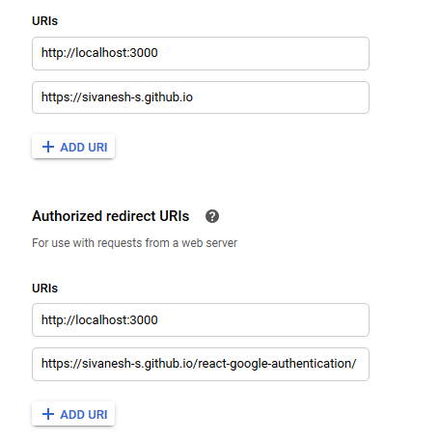Add a new URI below sivanesh-s.github.io origin
The image size is (439, 441).
pos(73,147)
